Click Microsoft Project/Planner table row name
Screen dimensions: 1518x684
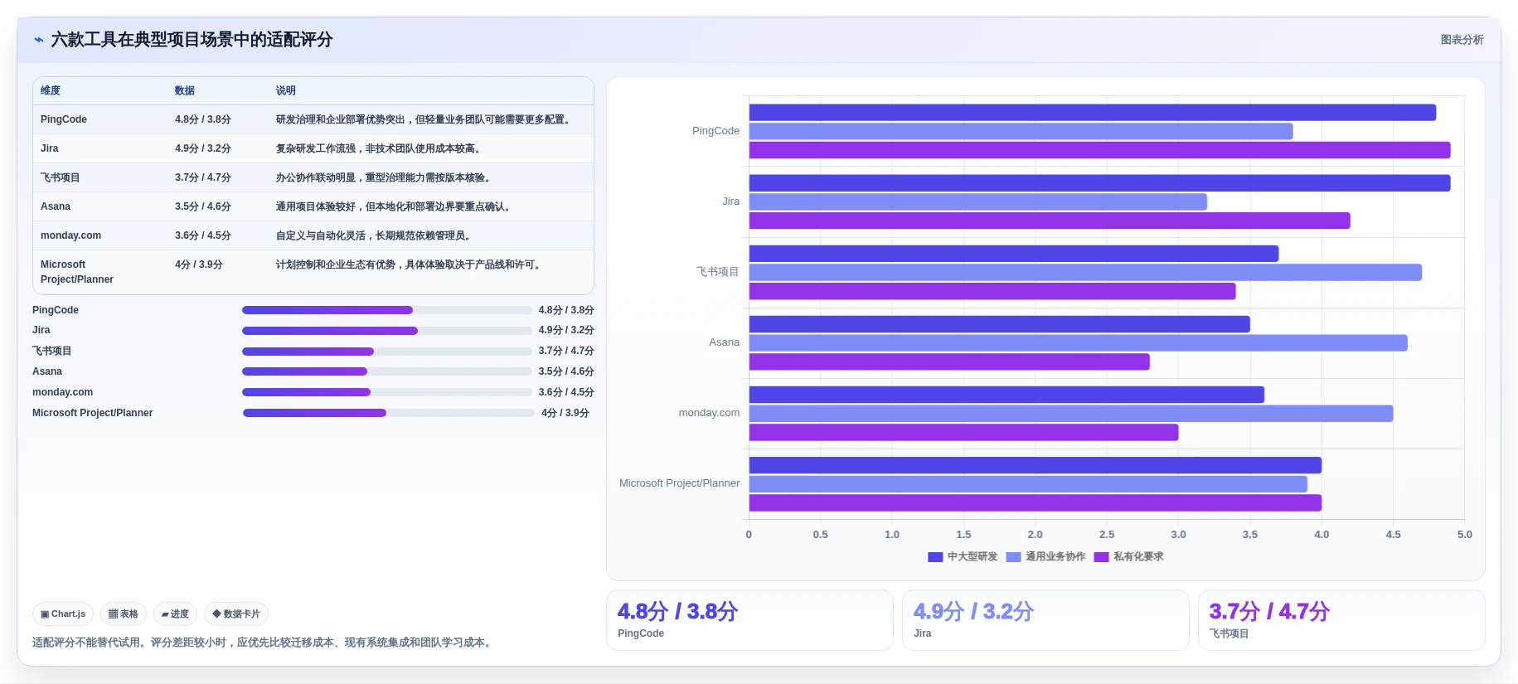click(77, 272)
